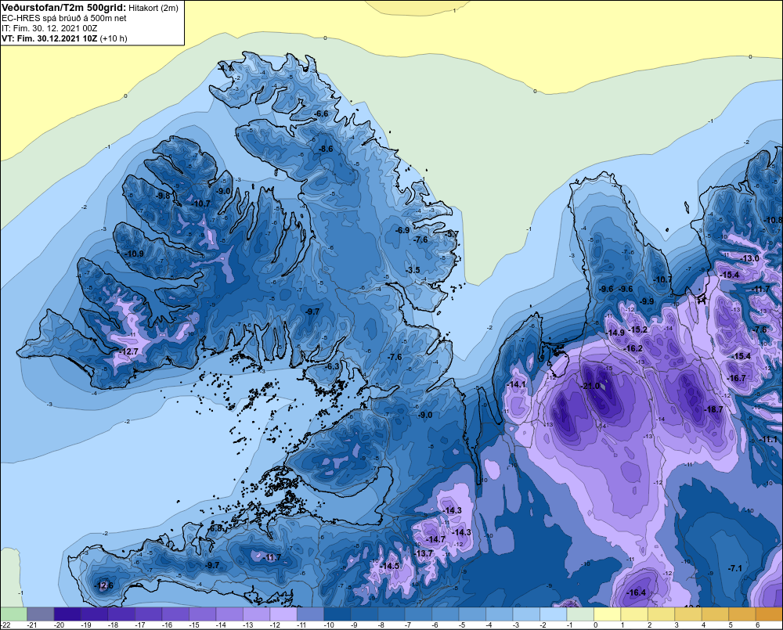Click the orange 6 legend swatch
Image resolution: width=783 pixels, height=630 pixels.
tap(769, 614)
